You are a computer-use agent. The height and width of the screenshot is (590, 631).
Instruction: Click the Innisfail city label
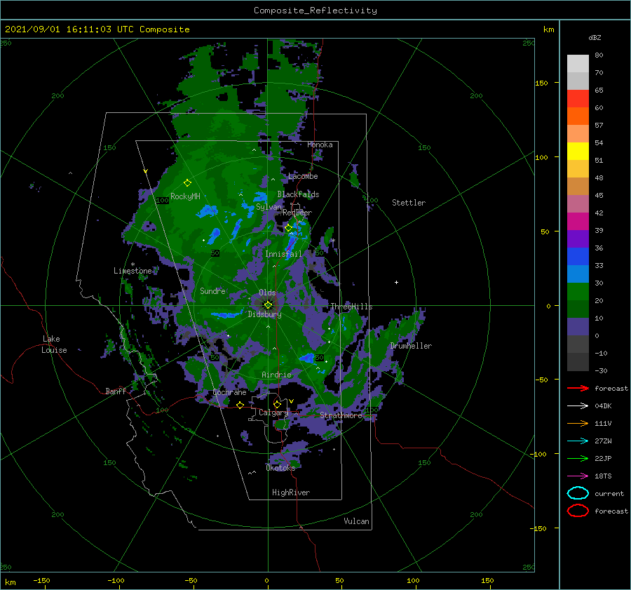pyautogui.click(x=283, y=254)
